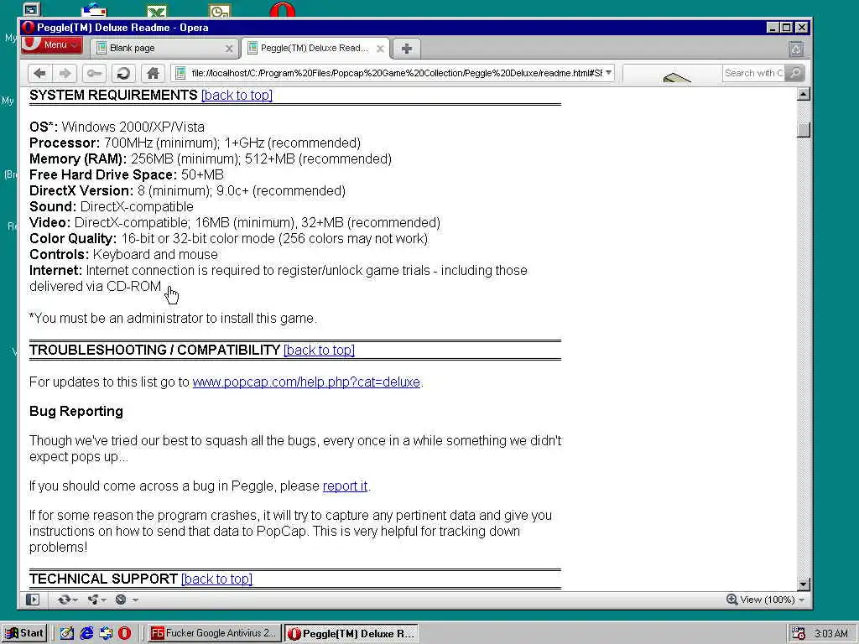Switch to the Blank page tab
859x644 pixels.
click(x=164, y=48)
